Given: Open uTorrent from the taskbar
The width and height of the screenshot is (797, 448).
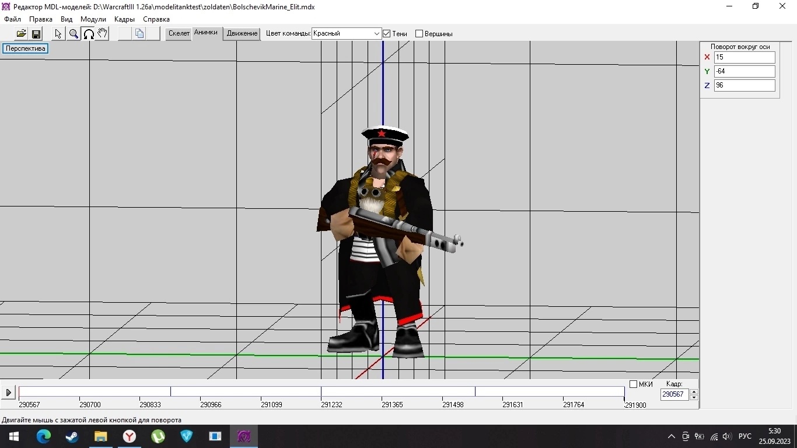Looking at the screenshot, I should coord(158,436).
